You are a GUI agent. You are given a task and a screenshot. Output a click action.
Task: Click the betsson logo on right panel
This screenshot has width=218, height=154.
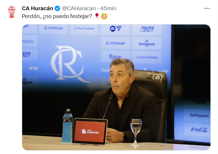coord(199,116)
